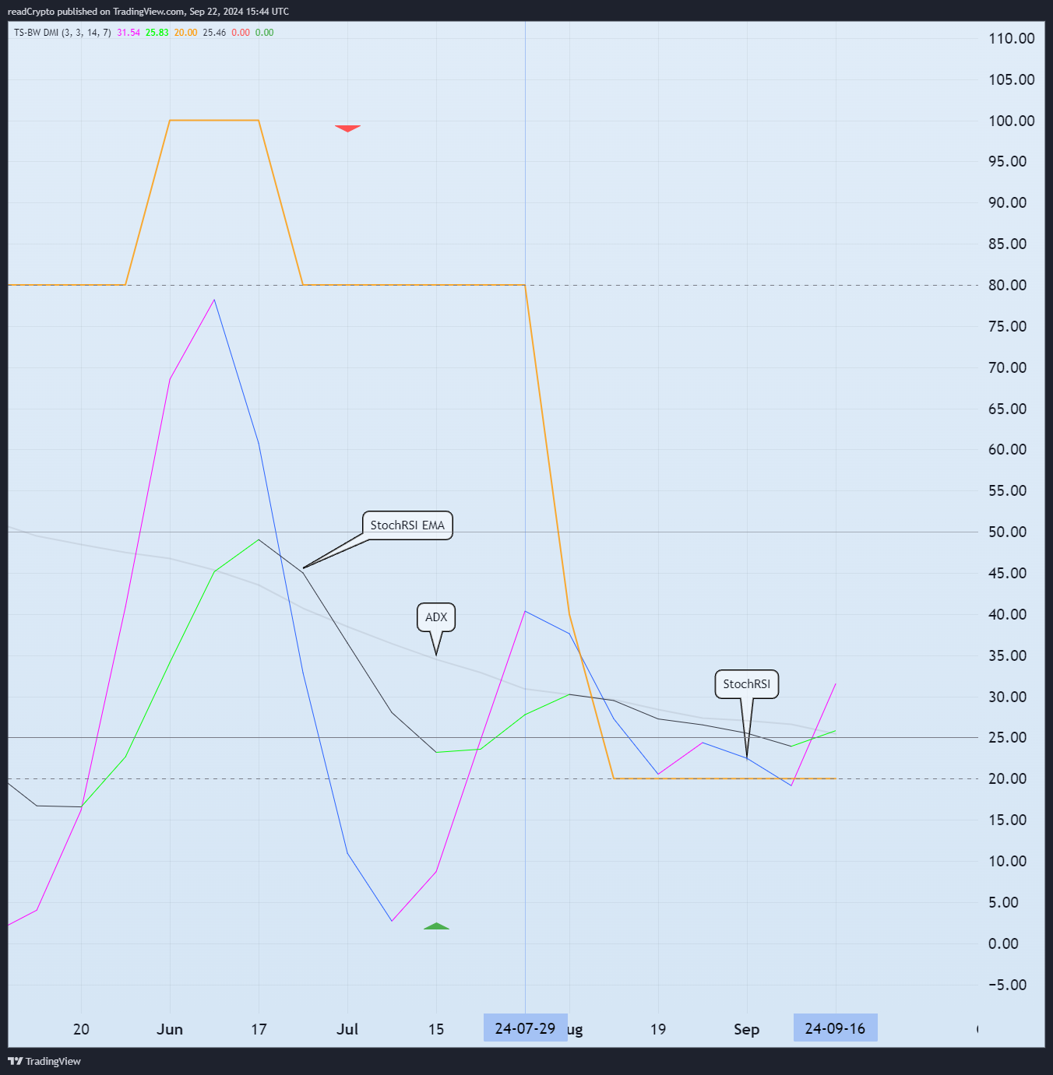Click the 24-09-16 date label
The height and width of the screenshot is (1075, 1053).
(835, 1028)
